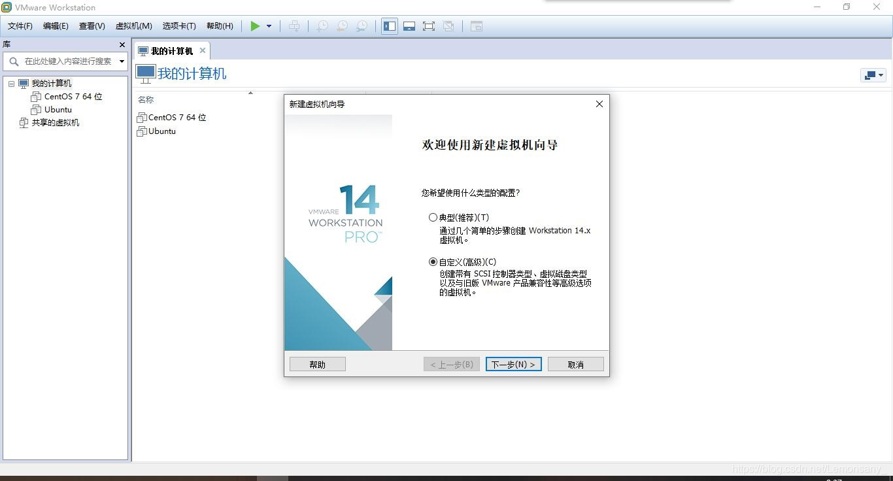This screenshot has width=893, height=481.
Task: Select 我的计算机 in the library tree
Action: [x=52, y=84]
